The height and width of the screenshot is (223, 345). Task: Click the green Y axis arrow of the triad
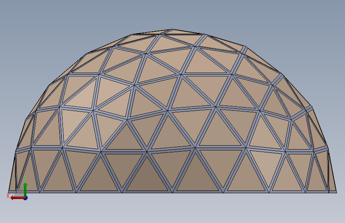pos(25,190)
